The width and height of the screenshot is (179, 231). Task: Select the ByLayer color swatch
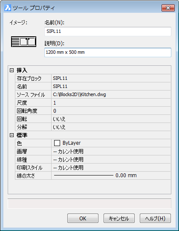click(57, 143)
